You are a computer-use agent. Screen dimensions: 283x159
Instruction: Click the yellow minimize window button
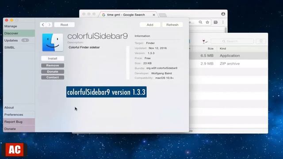pos(12,20)
